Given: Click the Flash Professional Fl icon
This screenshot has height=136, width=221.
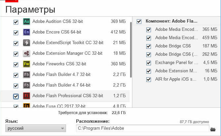Looking at the screenshot, I should (x=27, y=96).
